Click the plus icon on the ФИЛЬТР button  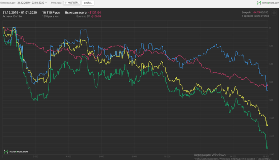coord(66,3)
